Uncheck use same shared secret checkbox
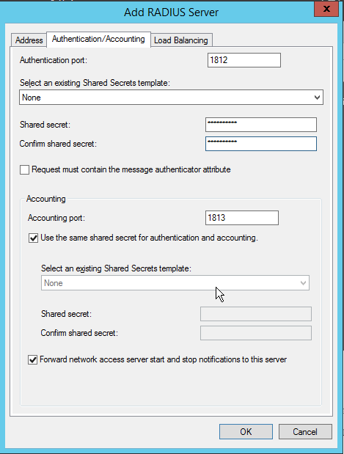The height and width of the screenshot is (454, 344). (x=33, y=238)
